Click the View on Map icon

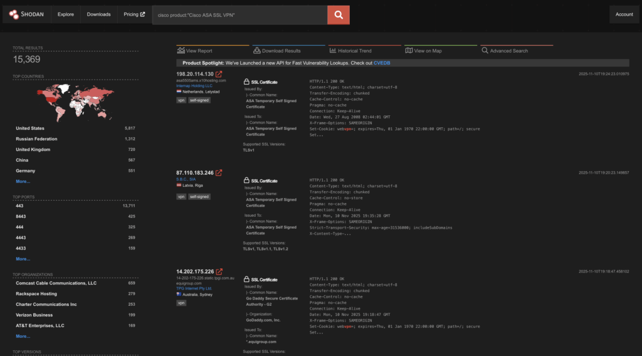(409, 51)
